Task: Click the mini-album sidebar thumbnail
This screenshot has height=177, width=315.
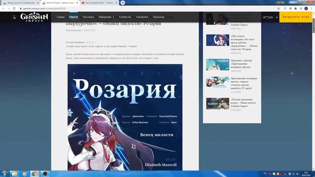Action: coord(218,104)
